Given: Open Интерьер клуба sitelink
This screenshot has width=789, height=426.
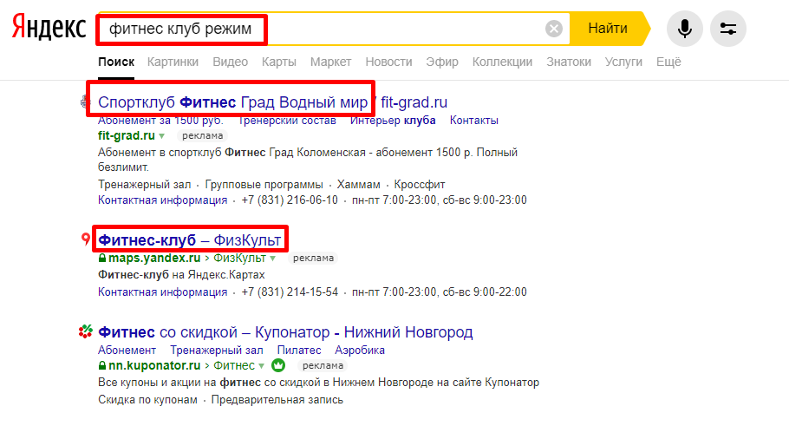Looking at the screenshot, I should [x=393, y=121].
